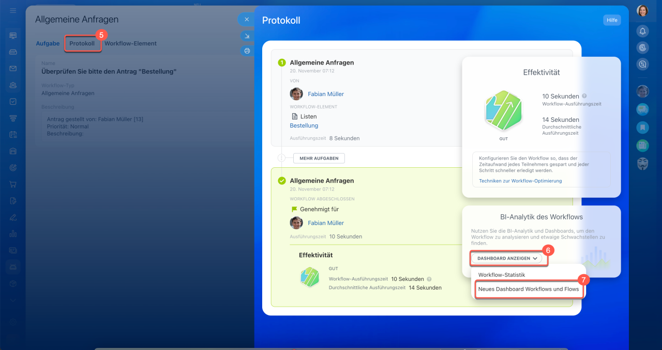Open the funnel CRM icon in sidebar
The image size is (662, 350).
pyautogui.click(x=13, y=118)
